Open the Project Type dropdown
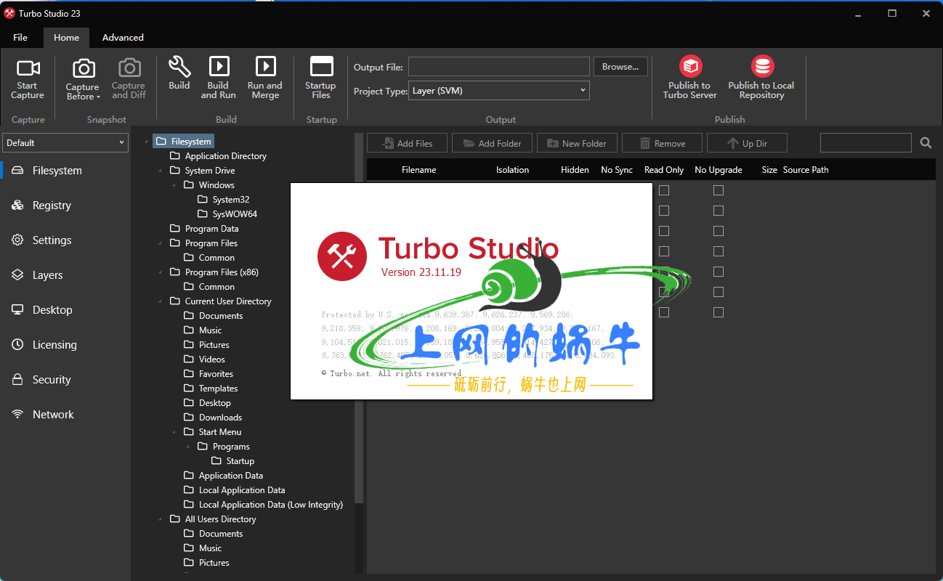 pyautogui.click(x=499, y=91)
